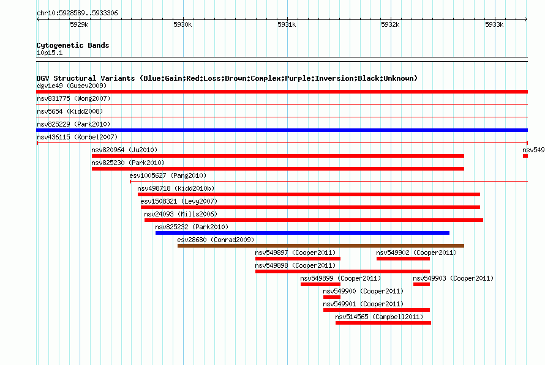This screenshot has width=545, height=365.
Task: Select the DGV Structural Variants track title
Action: [x=227, y=78]
